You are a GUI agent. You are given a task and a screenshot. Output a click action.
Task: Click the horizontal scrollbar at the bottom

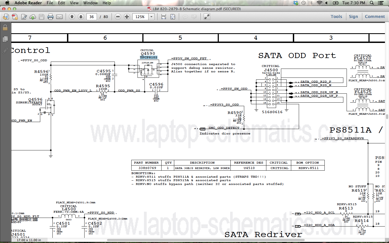coord(206,240)
